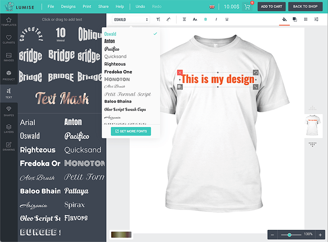Choose Pacifico from the font list
Screen dimensions: 328x242
[x=112, y=49]
